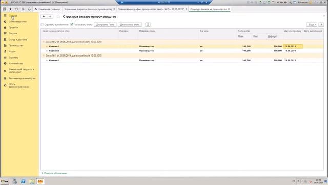Select the highlighted date cell 25.06.2019
Viewport: 328px width, 185px height.
point(293,46)
